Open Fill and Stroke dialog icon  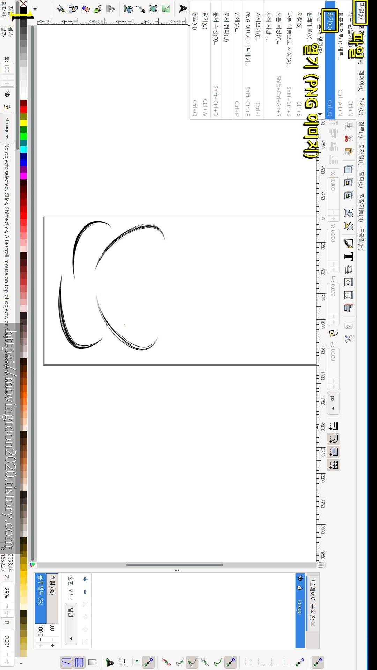tap(348, 243)
